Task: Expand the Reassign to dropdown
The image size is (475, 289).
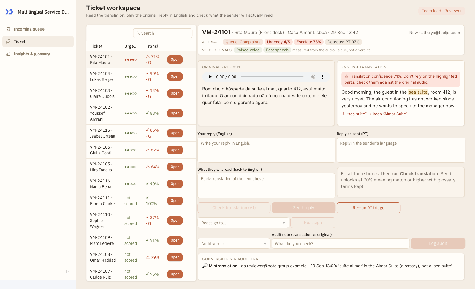Action: pyautogui.click(x=243, y=223)
